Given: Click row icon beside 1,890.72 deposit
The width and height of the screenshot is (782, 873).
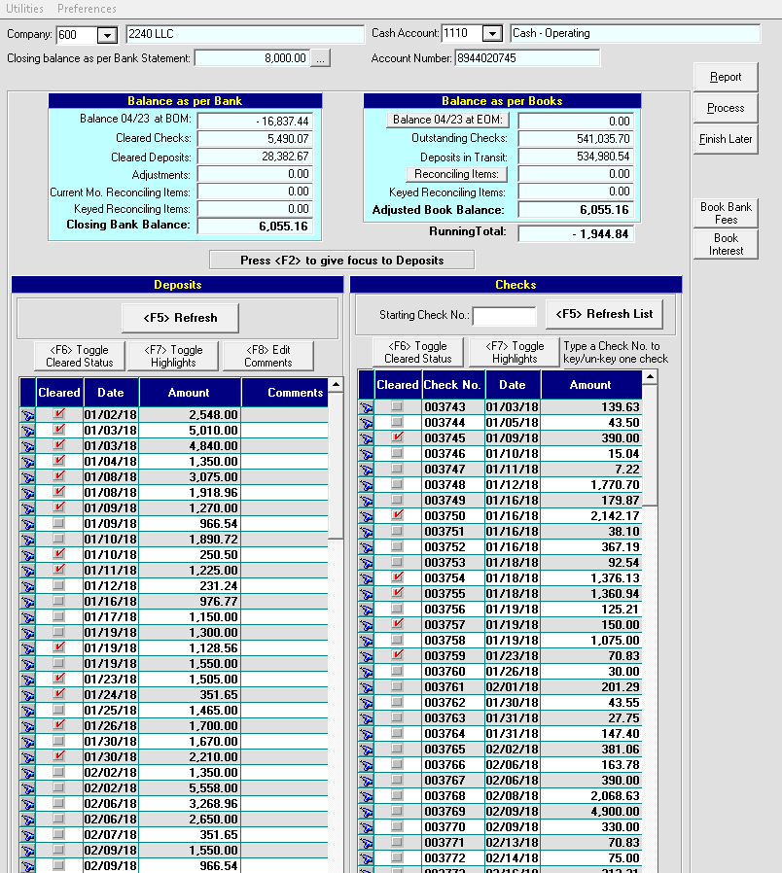Looking at the screenshot, I should click(27, 540).
